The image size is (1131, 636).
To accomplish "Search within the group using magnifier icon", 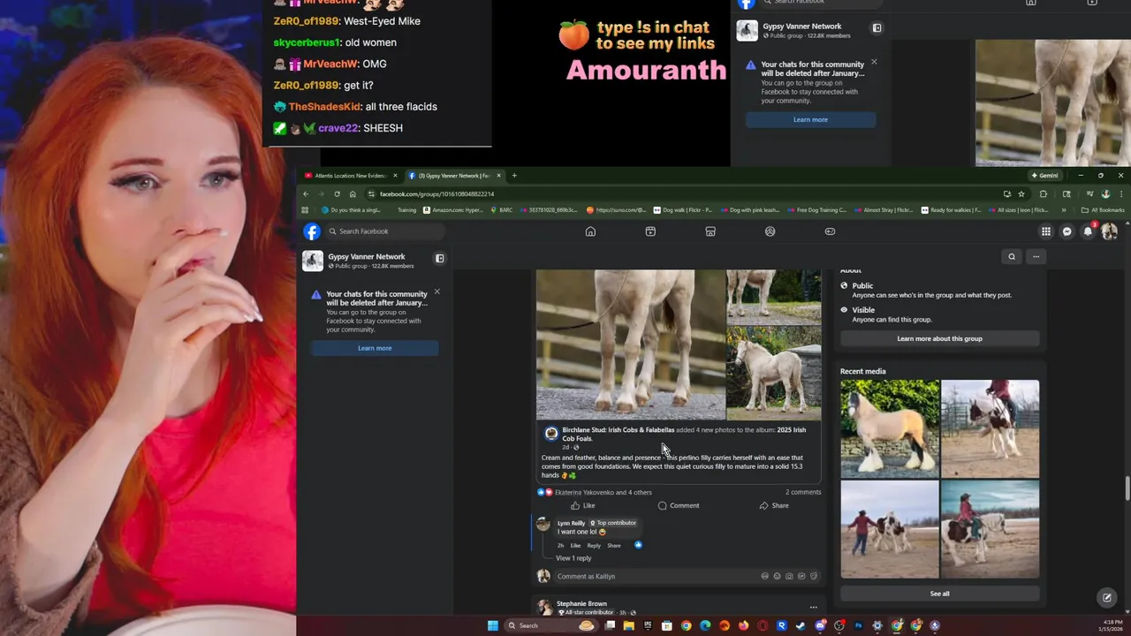I will click(1012, 257).
